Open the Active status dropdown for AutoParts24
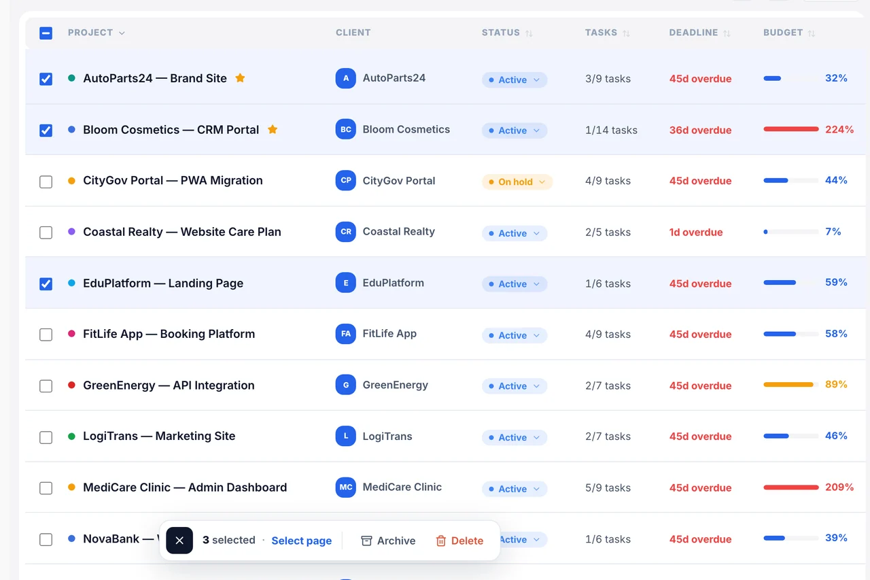Screen dimensions: 870x580 (515, 80)
